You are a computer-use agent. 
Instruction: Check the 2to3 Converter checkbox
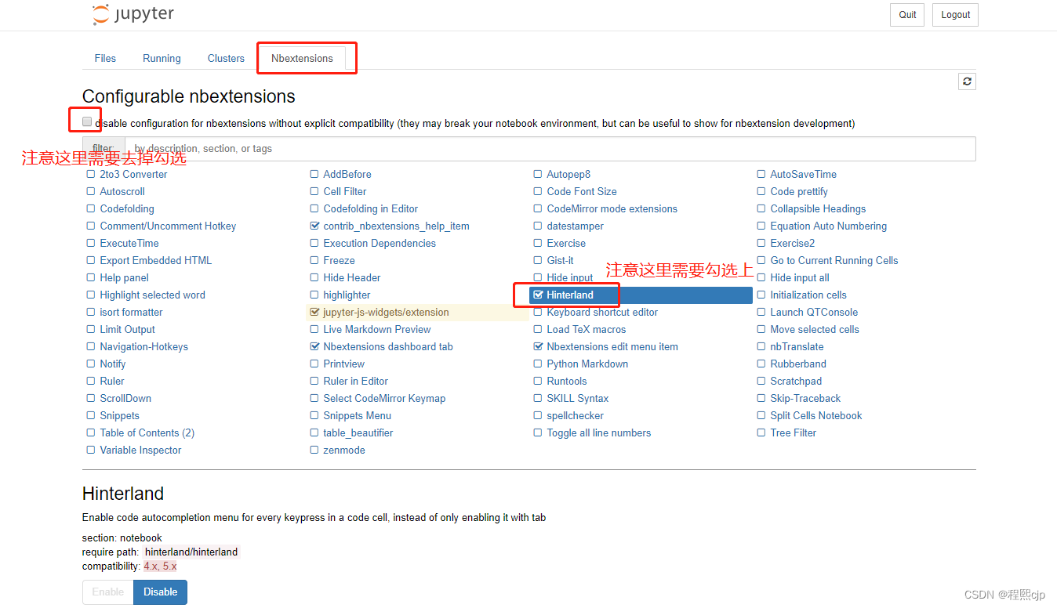91,174
